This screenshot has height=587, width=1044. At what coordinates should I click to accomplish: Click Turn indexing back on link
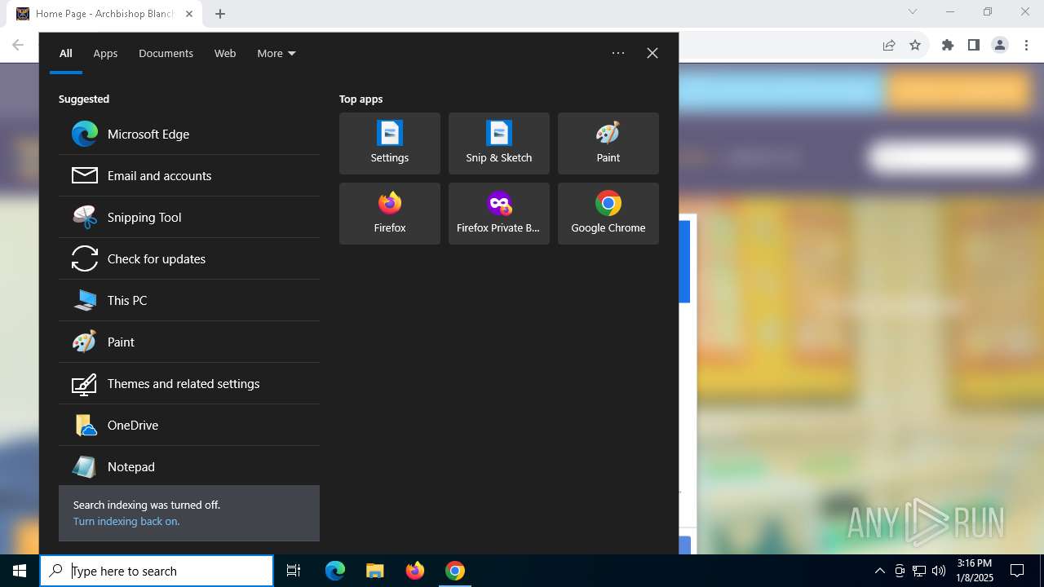(126, 521)
